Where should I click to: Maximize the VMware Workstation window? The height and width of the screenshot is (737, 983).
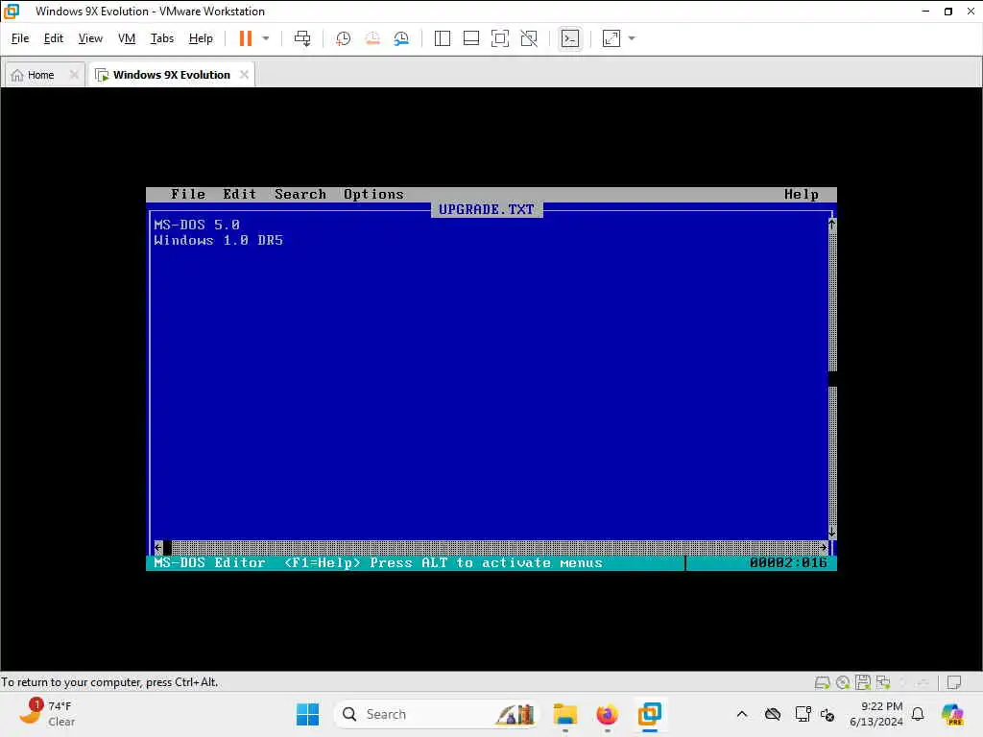click(947, 12)
